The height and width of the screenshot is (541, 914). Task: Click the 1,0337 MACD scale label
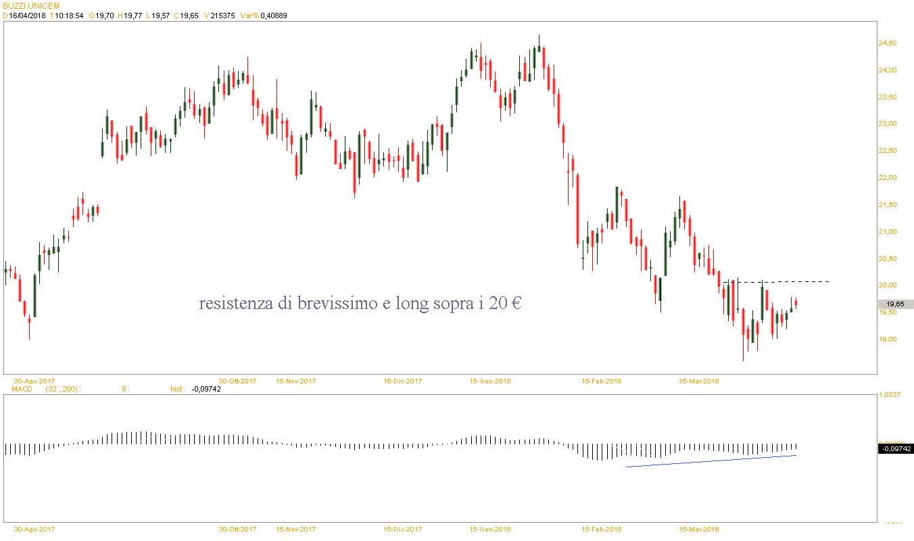(x=889, y=394)
